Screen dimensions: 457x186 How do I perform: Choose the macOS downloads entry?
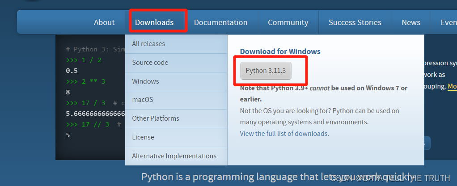click(176, 100)
